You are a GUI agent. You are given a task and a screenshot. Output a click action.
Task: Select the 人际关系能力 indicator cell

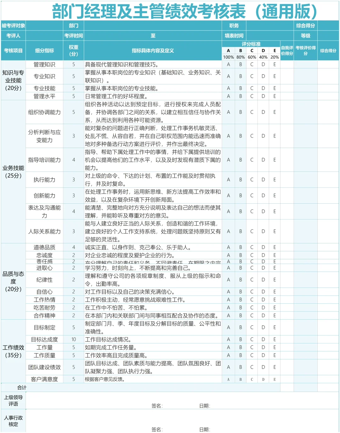[x=44, y=231]
